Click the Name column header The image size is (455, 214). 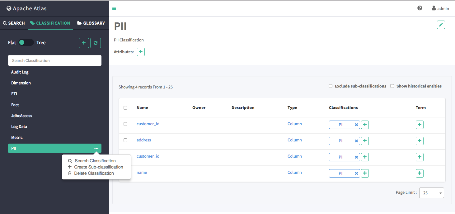[142, 108]
